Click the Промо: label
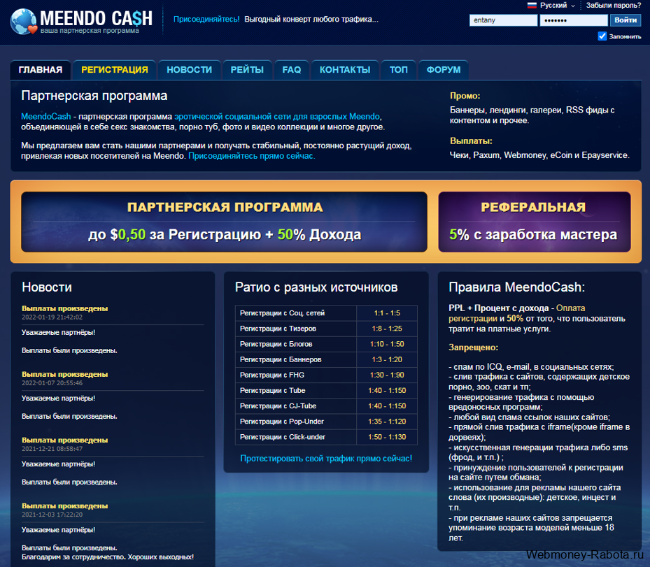 tap(465, 96)
